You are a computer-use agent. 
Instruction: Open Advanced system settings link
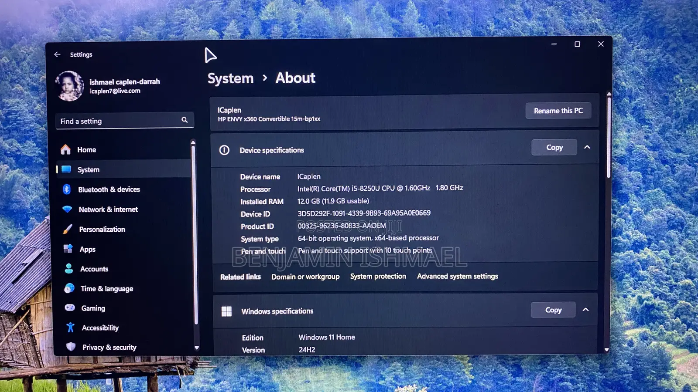click(x=458, y=276)
